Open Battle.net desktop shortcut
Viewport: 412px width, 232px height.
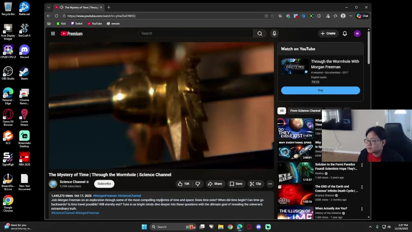click(24, 9)
